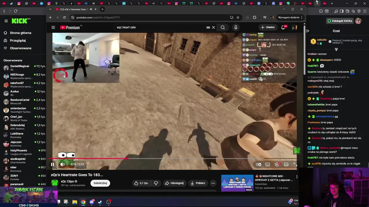Open File Explorer in taskbar
Image resolution: width=369 pixels, height=207 pixels.
click(75, 202)
